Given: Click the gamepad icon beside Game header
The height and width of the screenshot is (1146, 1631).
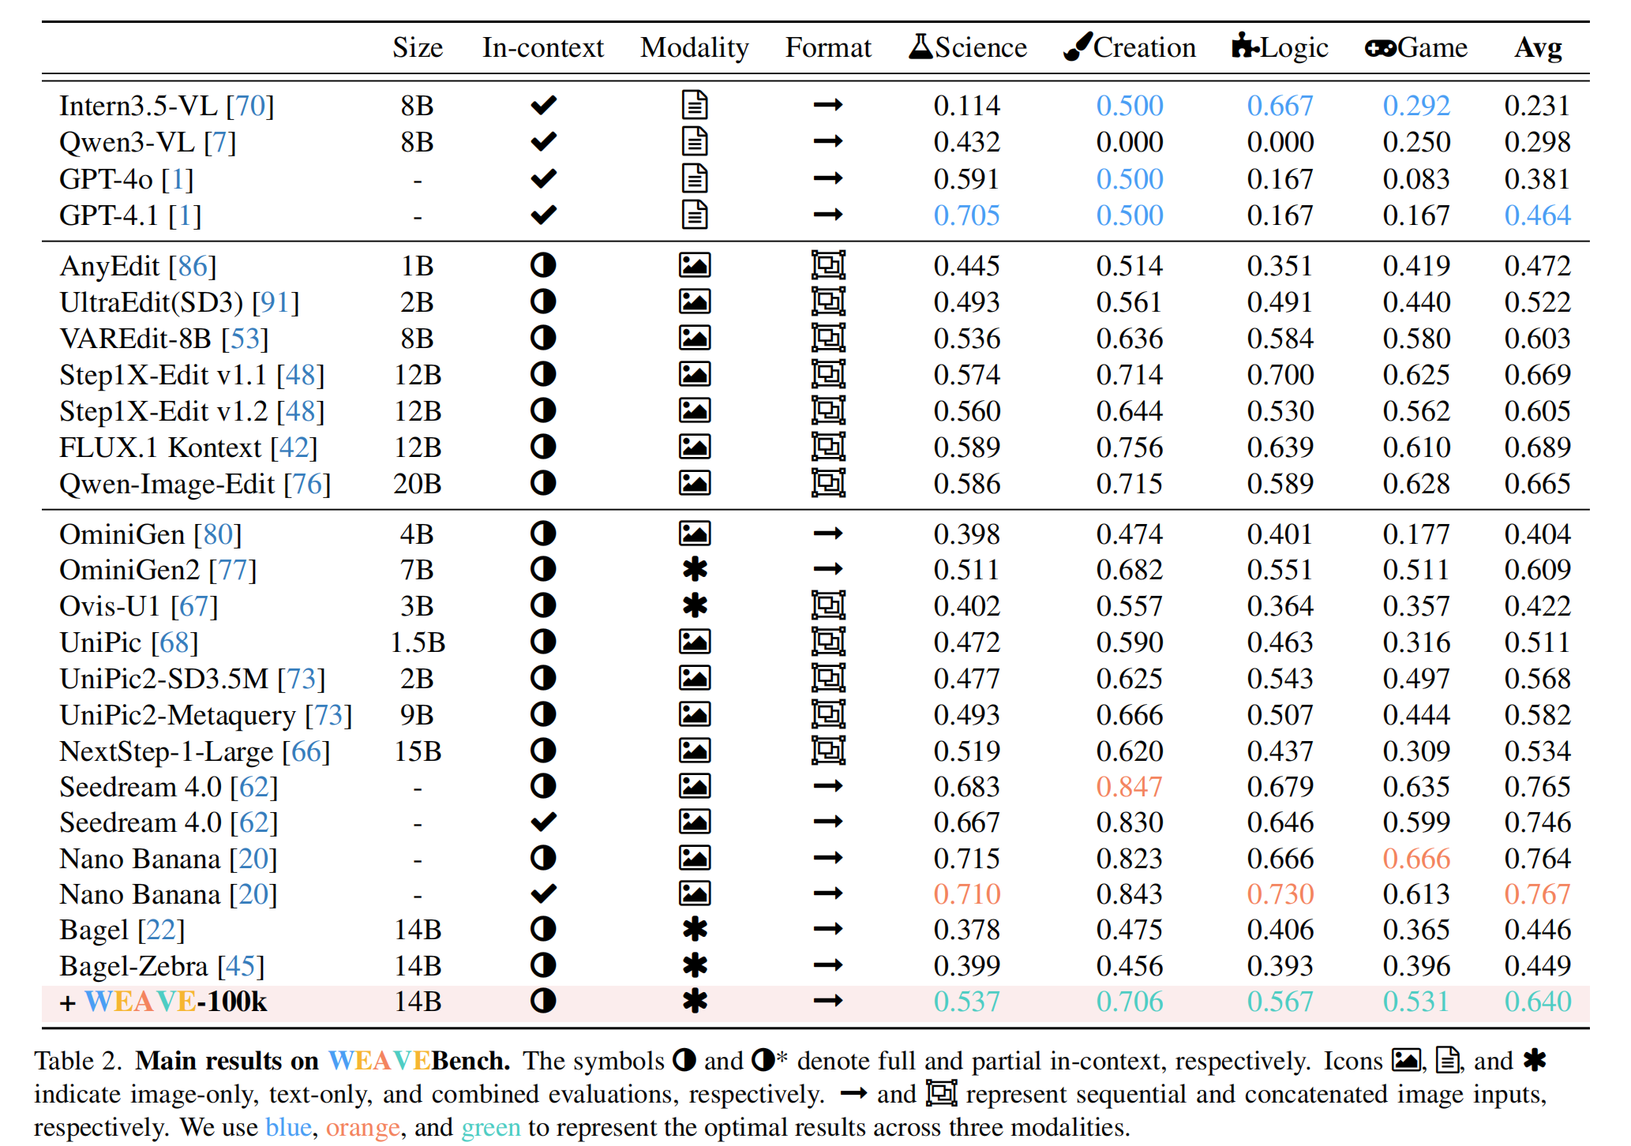Looking at the screenshot, I should tap(1381, 48).
